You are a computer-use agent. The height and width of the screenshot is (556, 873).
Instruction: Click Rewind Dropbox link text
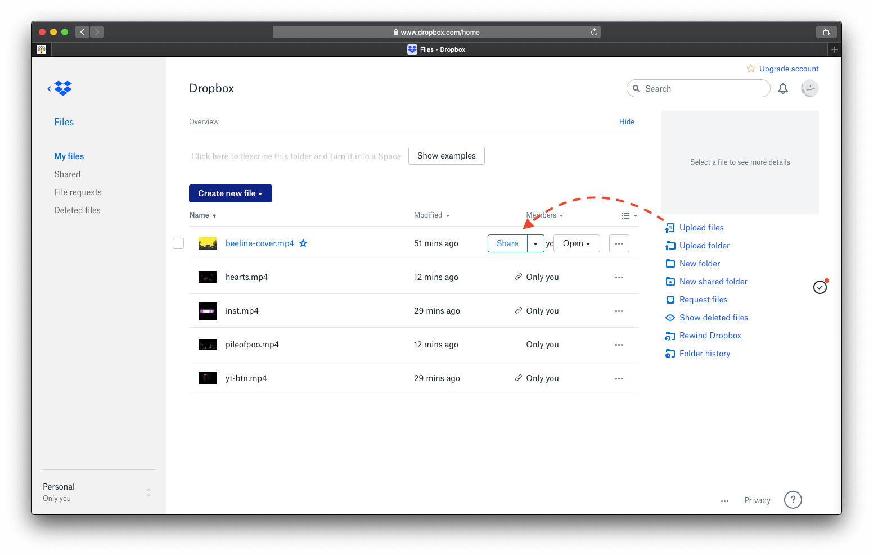tap(710, 336)
